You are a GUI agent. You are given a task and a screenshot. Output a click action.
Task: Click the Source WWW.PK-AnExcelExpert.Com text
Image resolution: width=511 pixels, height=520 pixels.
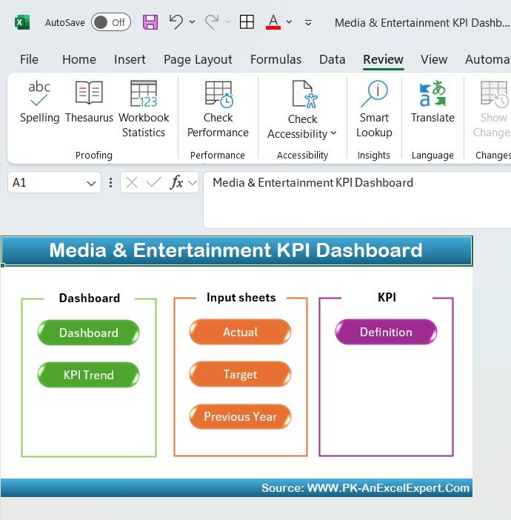[x=365, y=488]
